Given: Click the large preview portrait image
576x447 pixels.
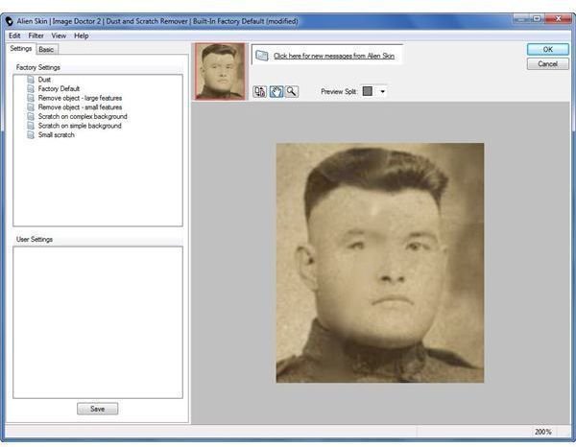Looking at the screenshot, I should coord(380,263).
